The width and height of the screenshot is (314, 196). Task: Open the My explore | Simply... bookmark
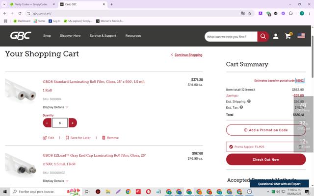(x=78, y=21)
